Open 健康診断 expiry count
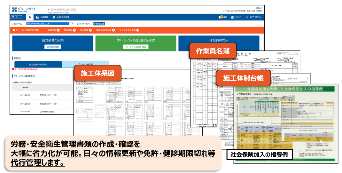Image resolution: width=342 pixels, height=173 pixels. click(x=70, y=30)
